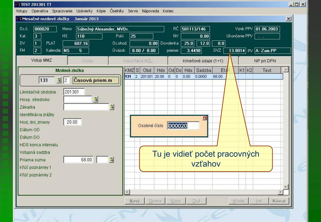321x222 pixels.
Task: Open the Číselníky menu
Action: point(116,11)
